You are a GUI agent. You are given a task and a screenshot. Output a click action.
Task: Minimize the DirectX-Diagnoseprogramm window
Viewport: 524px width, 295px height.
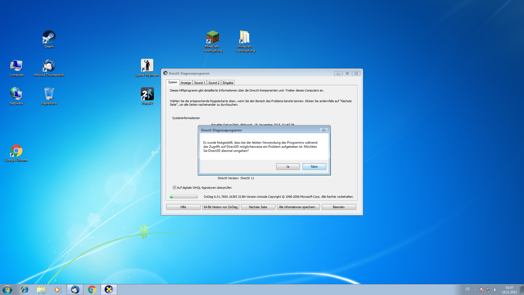click(x=338, y=73)
